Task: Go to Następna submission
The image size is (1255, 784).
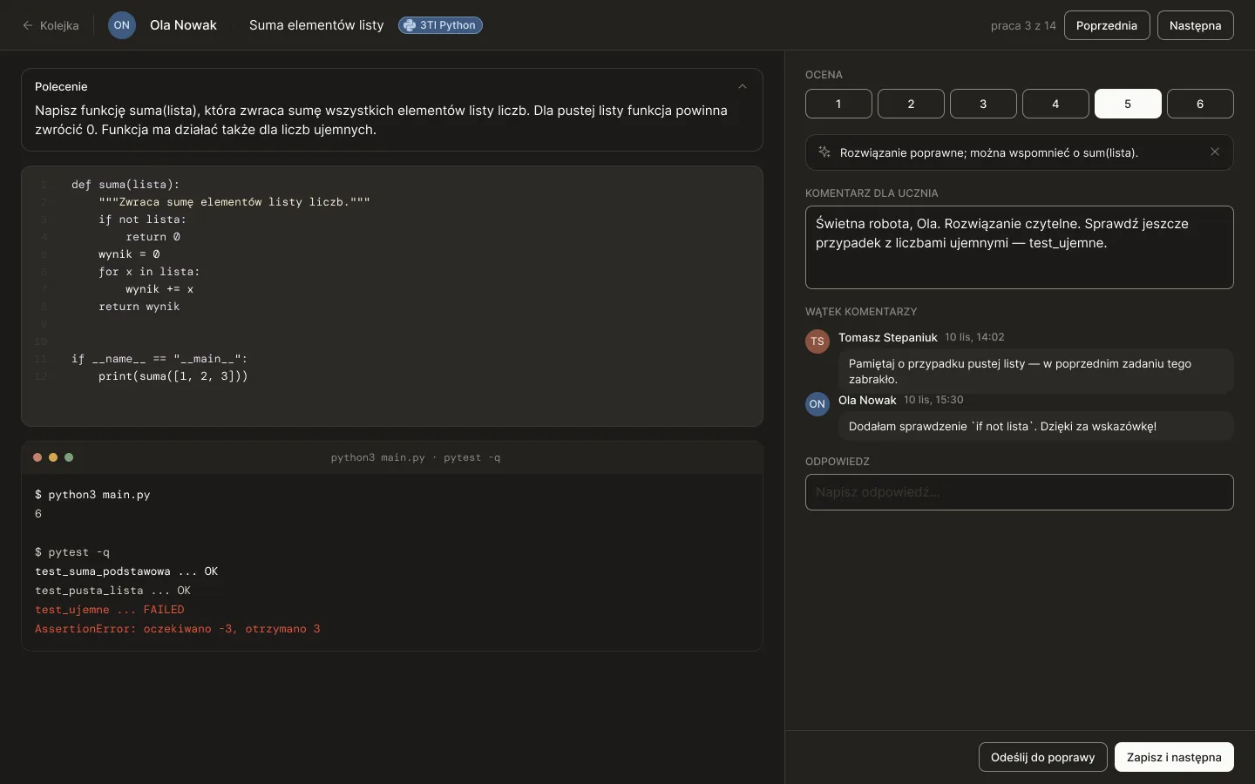Action: 1196,25
